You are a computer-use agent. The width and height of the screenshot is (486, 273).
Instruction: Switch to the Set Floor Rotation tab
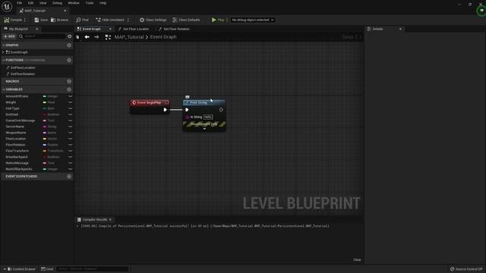click(176, 29)
